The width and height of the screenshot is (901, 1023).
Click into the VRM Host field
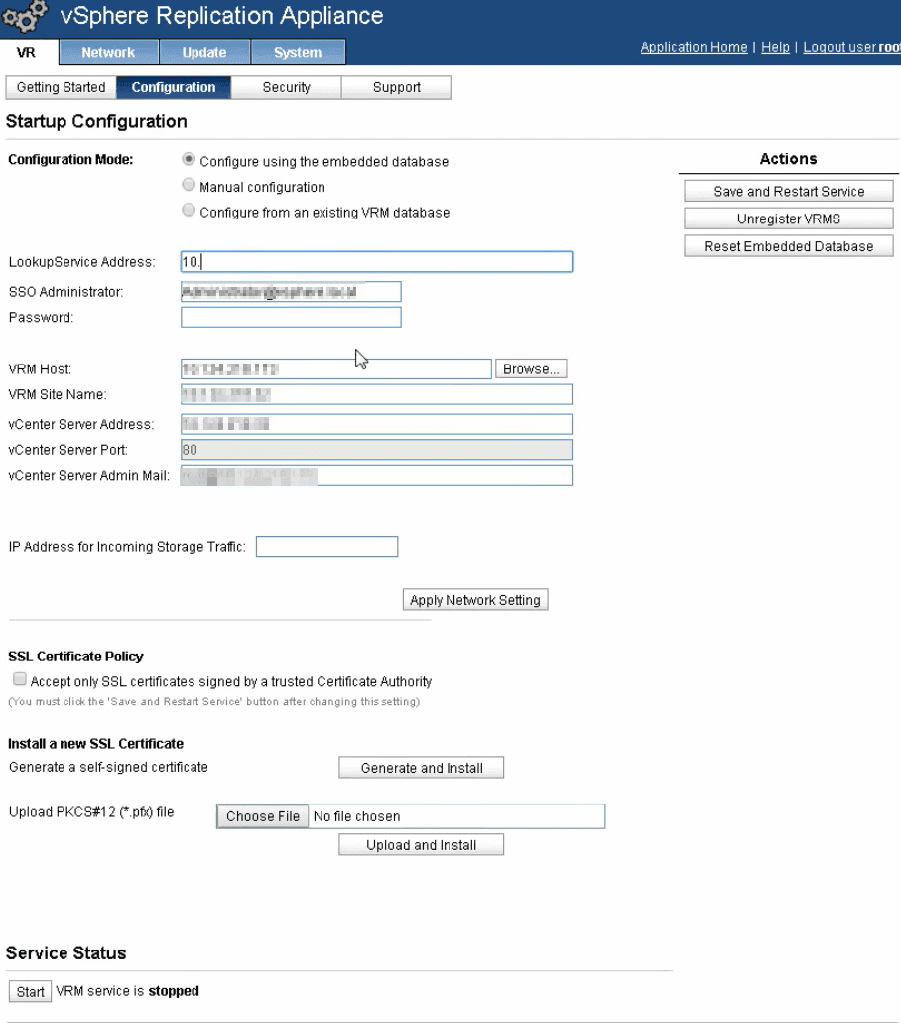point(335,368)
